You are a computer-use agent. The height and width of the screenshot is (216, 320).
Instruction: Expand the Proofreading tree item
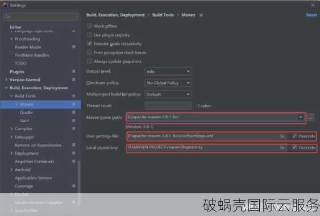coord(11,39)
